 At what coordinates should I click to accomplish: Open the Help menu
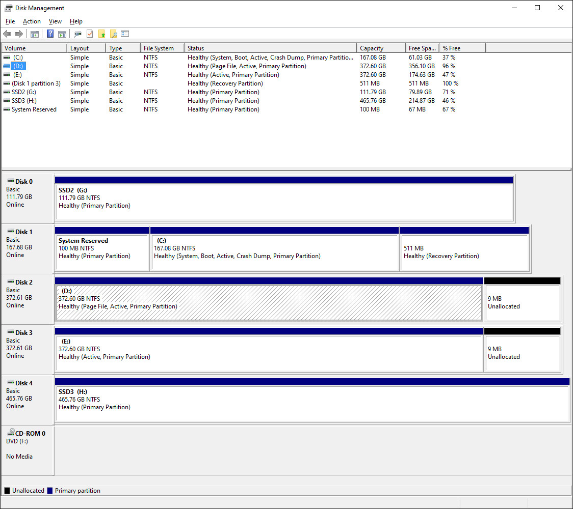coord(76,21)
